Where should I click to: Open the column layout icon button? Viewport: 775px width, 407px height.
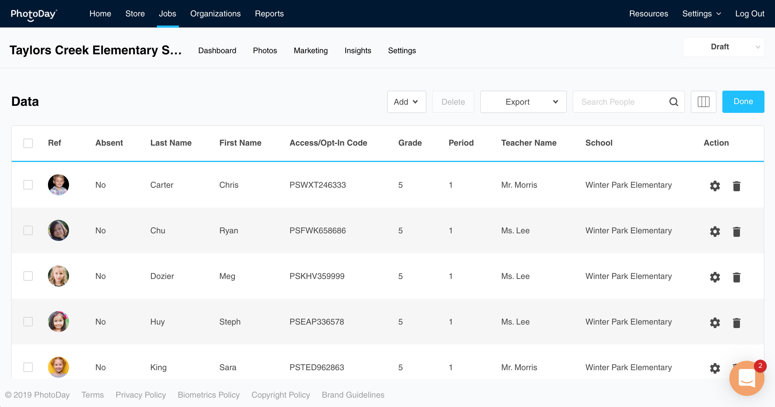[703, 102]
